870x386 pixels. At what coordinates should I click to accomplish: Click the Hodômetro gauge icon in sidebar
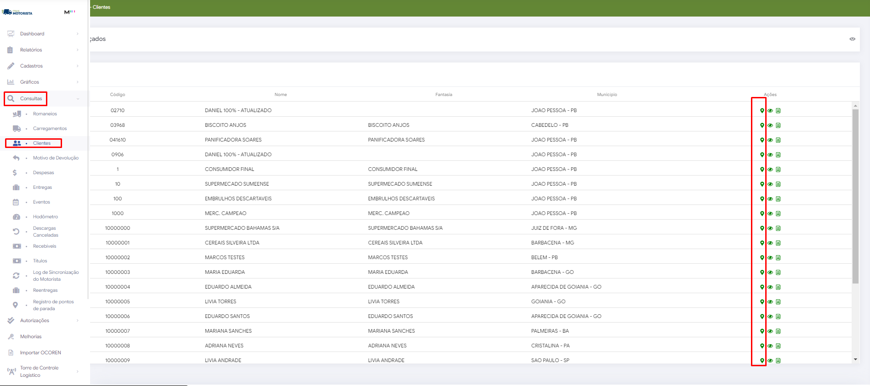point(17,217)
